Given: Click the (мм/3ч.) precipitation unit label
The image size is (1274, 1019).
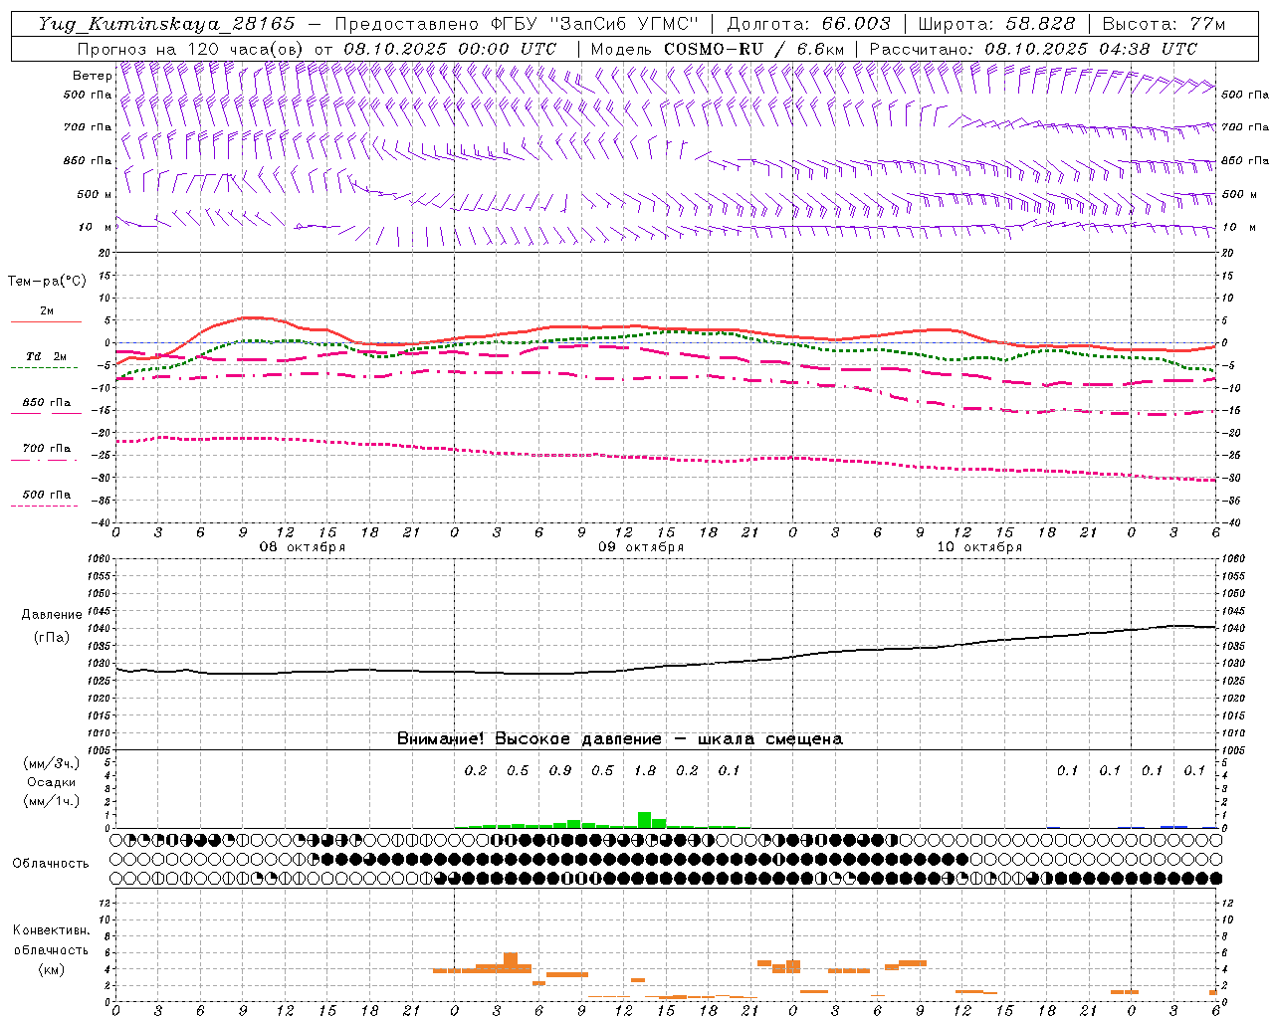Looking at the screenshot, I should 51,763.
